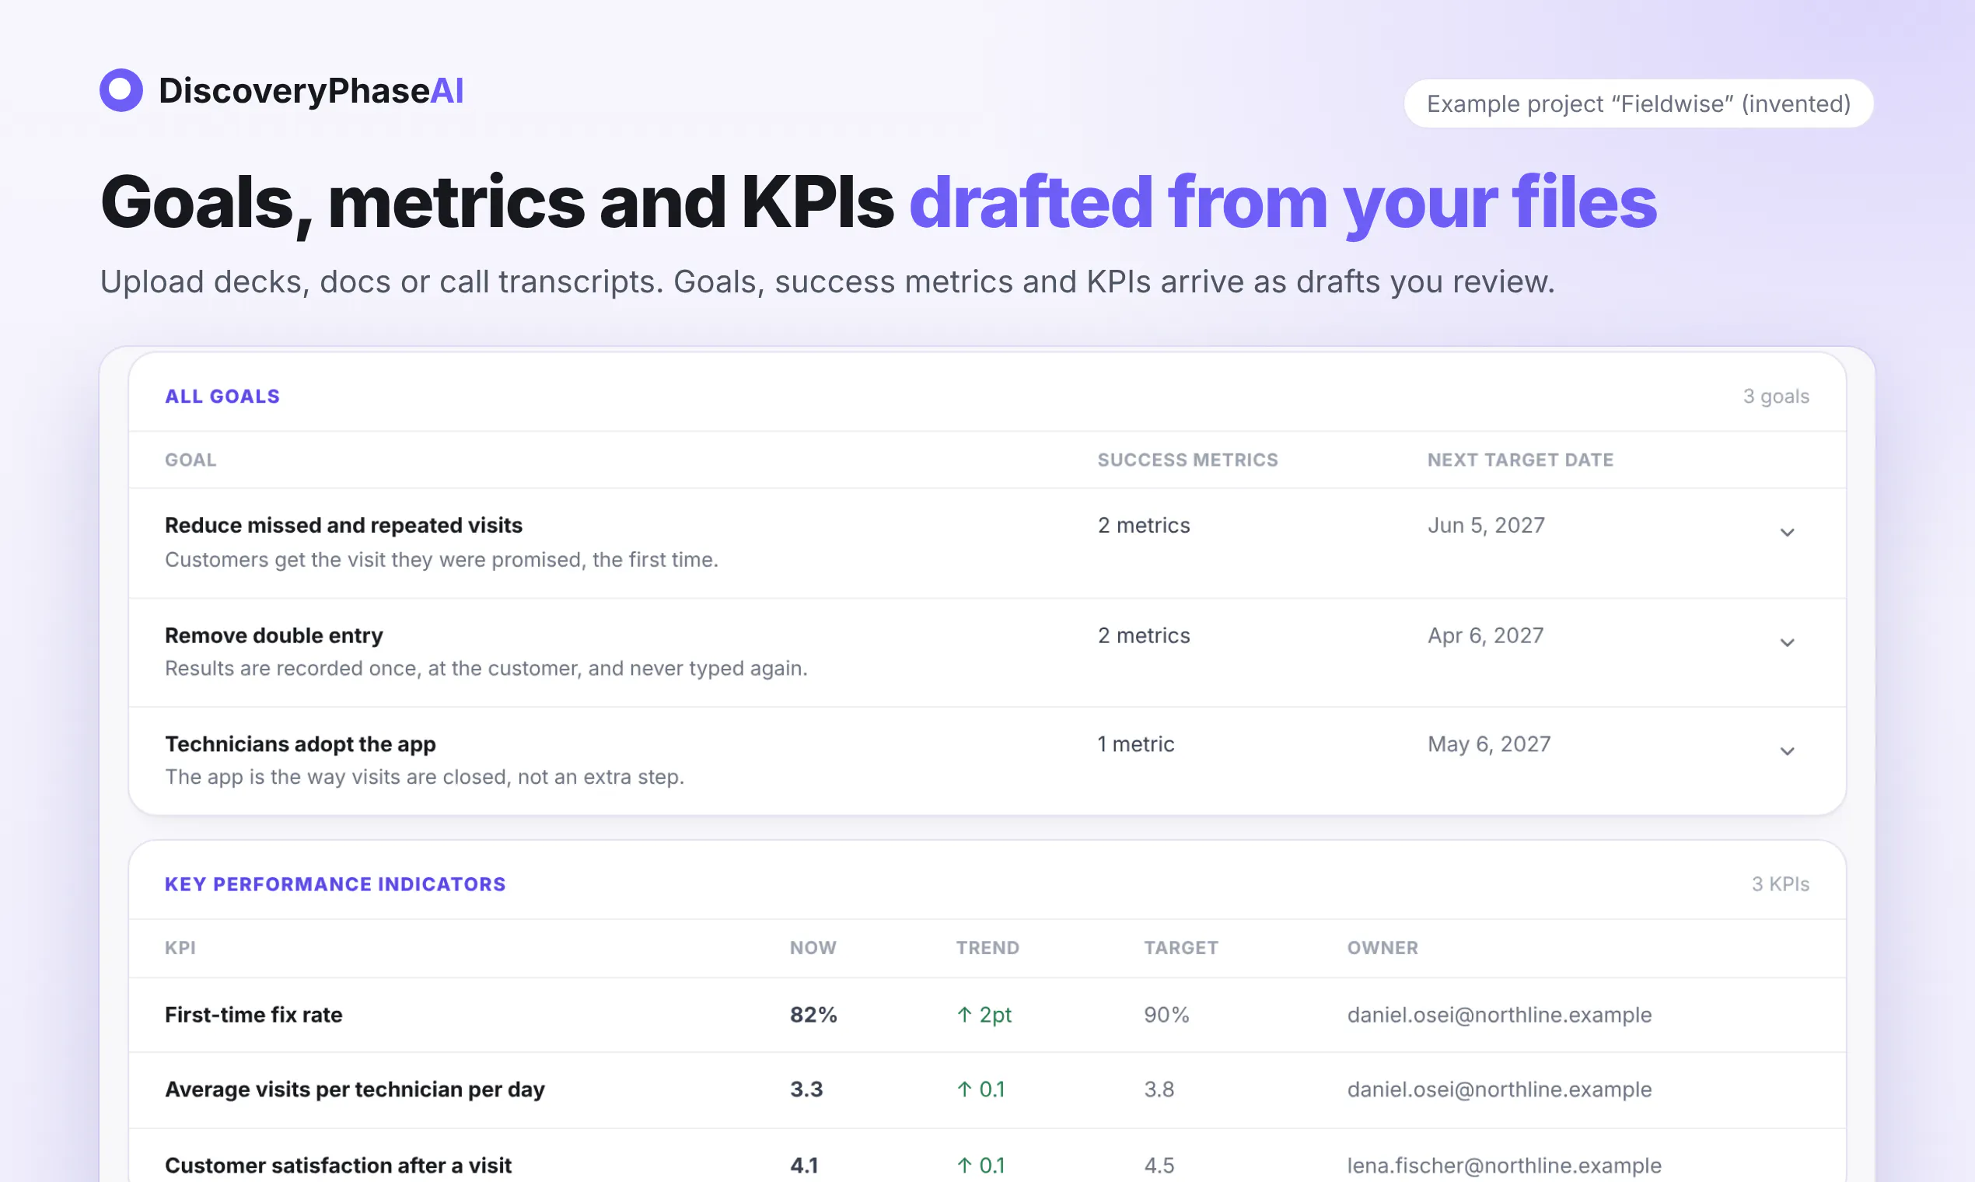Click the Apr 6, 2027 target date

click(1485, 635)
